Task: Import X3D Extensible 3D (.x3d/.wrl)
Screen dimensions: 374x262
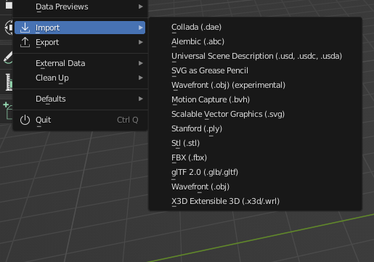Action: point(256,201)
